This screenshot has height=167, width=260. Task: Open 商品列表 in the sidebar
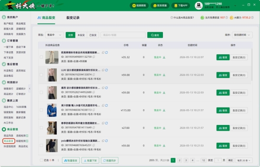pyautogui.click(x=9, y=136)
